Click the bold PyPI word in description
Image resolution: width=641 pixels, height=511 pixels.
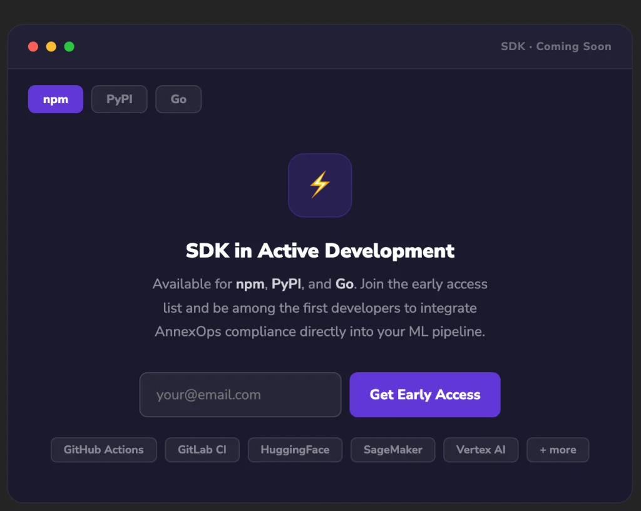click(286, 284)
